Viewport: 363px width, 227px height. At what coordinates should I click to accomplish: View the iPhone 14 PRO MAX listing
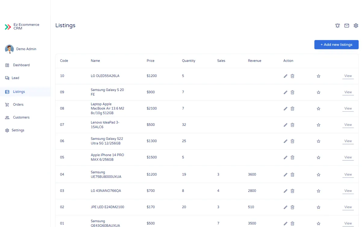click(x=348, y=158)
